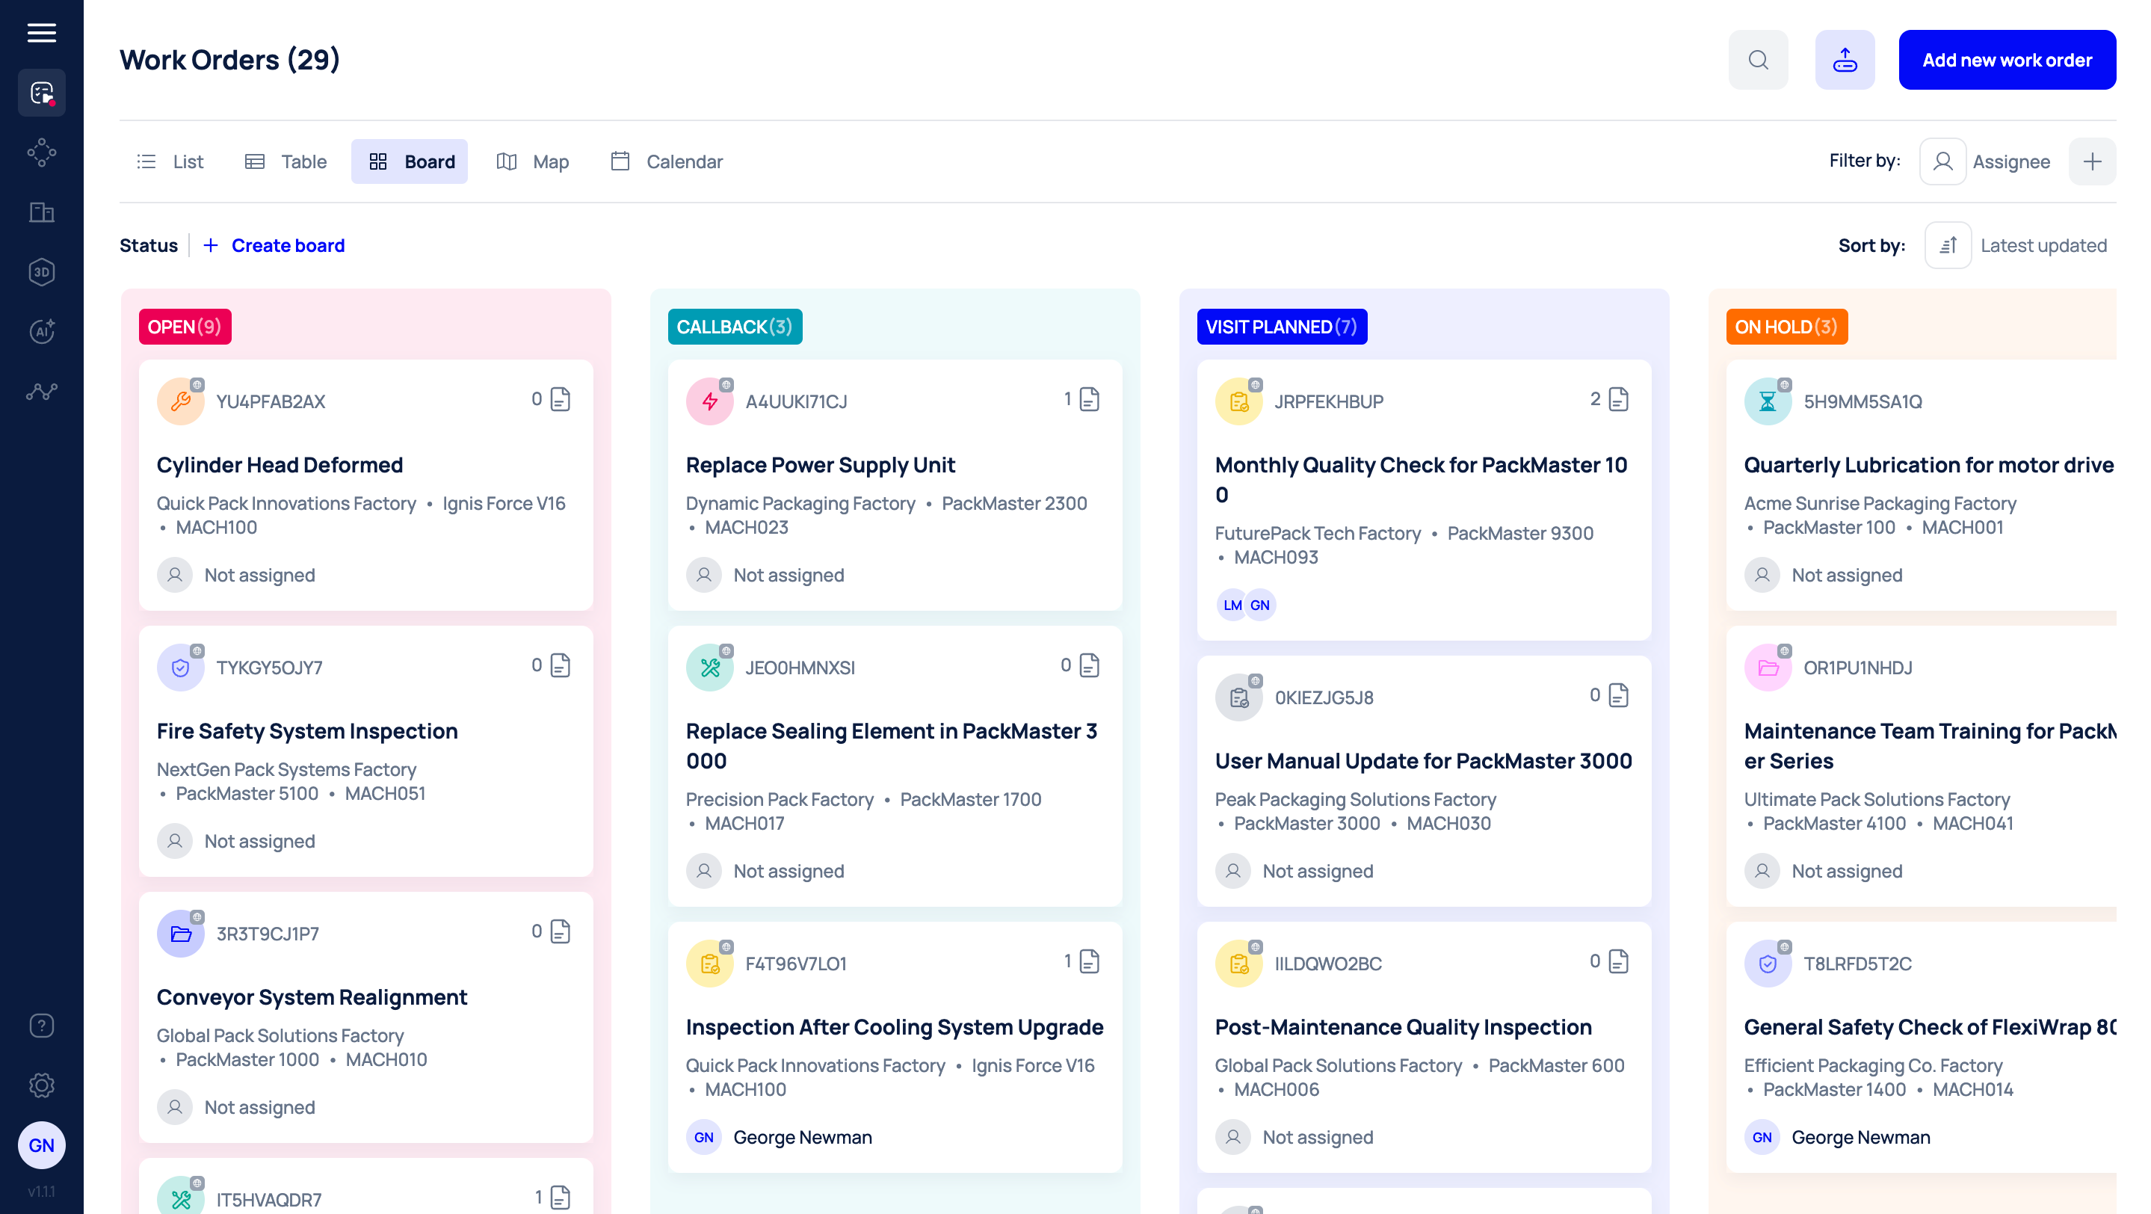Click the upload export icon button
2151x1214 pixels.
(1844, 60)
